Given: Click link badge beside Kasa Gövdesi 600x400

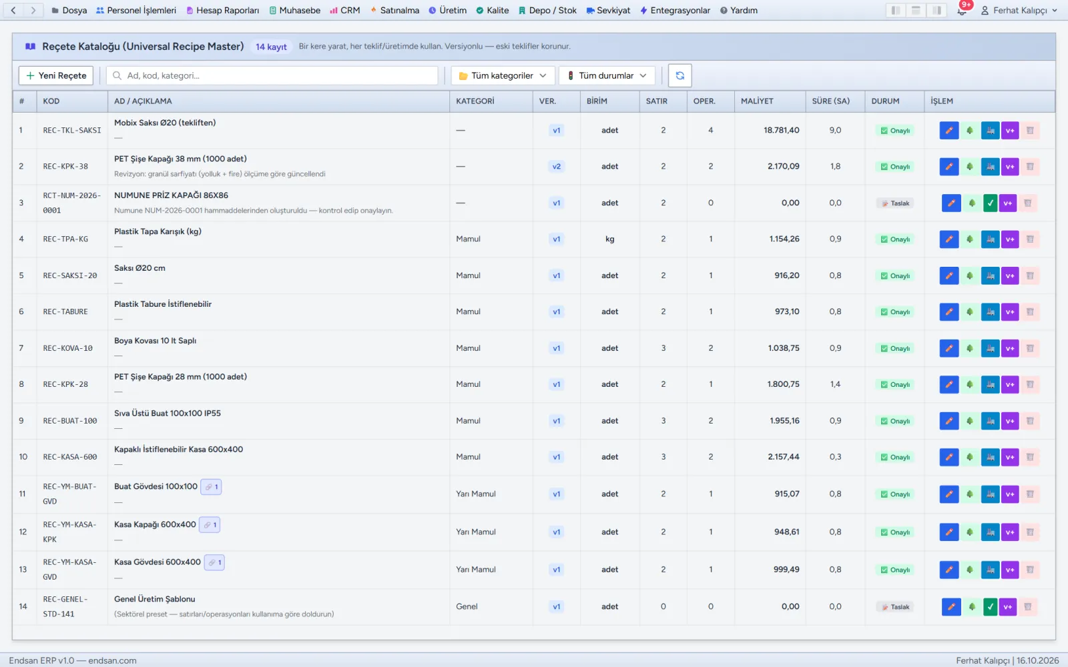Looking at the screenshot, I should 214,562.
